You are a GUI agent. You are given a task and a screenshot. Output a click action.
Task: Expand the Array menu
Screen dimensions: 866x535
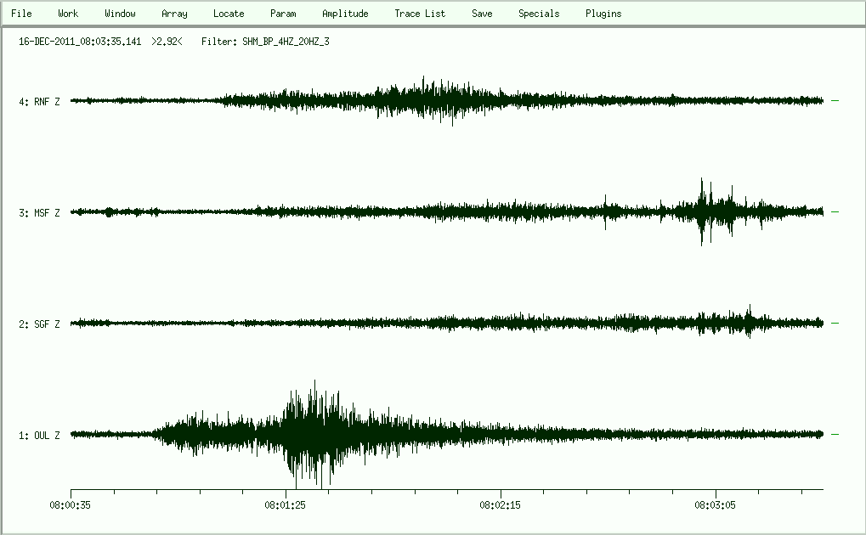pyautogui.click(x=174, y=14)
